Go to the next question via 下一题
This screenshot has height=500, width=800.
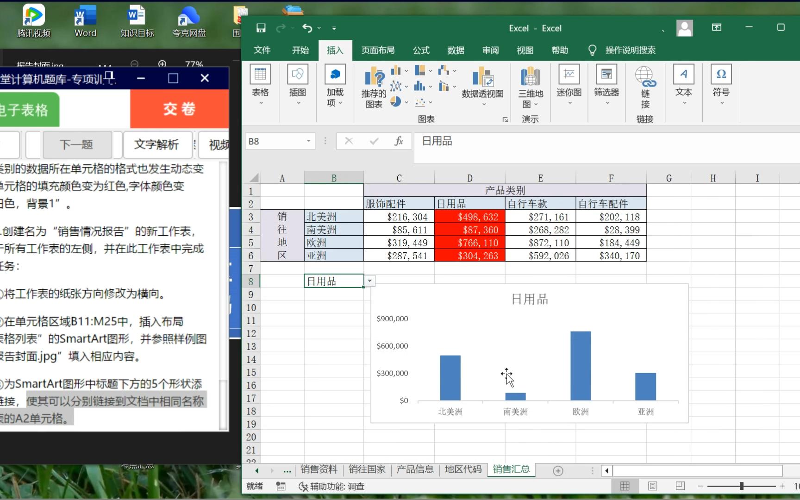(x=77, y=144)
